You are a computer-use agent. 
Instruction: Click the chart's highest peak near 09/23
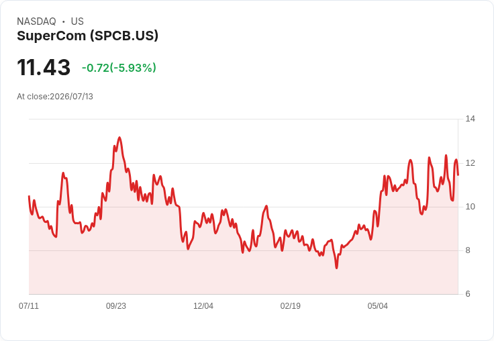(119, 138)
